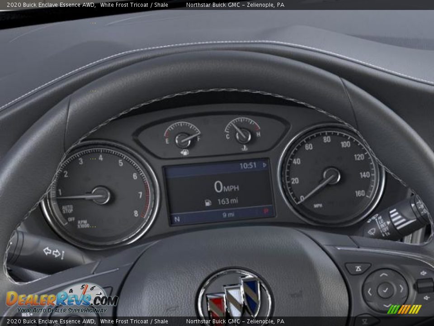Click the H mark on temperature gauge

[258, 134]
